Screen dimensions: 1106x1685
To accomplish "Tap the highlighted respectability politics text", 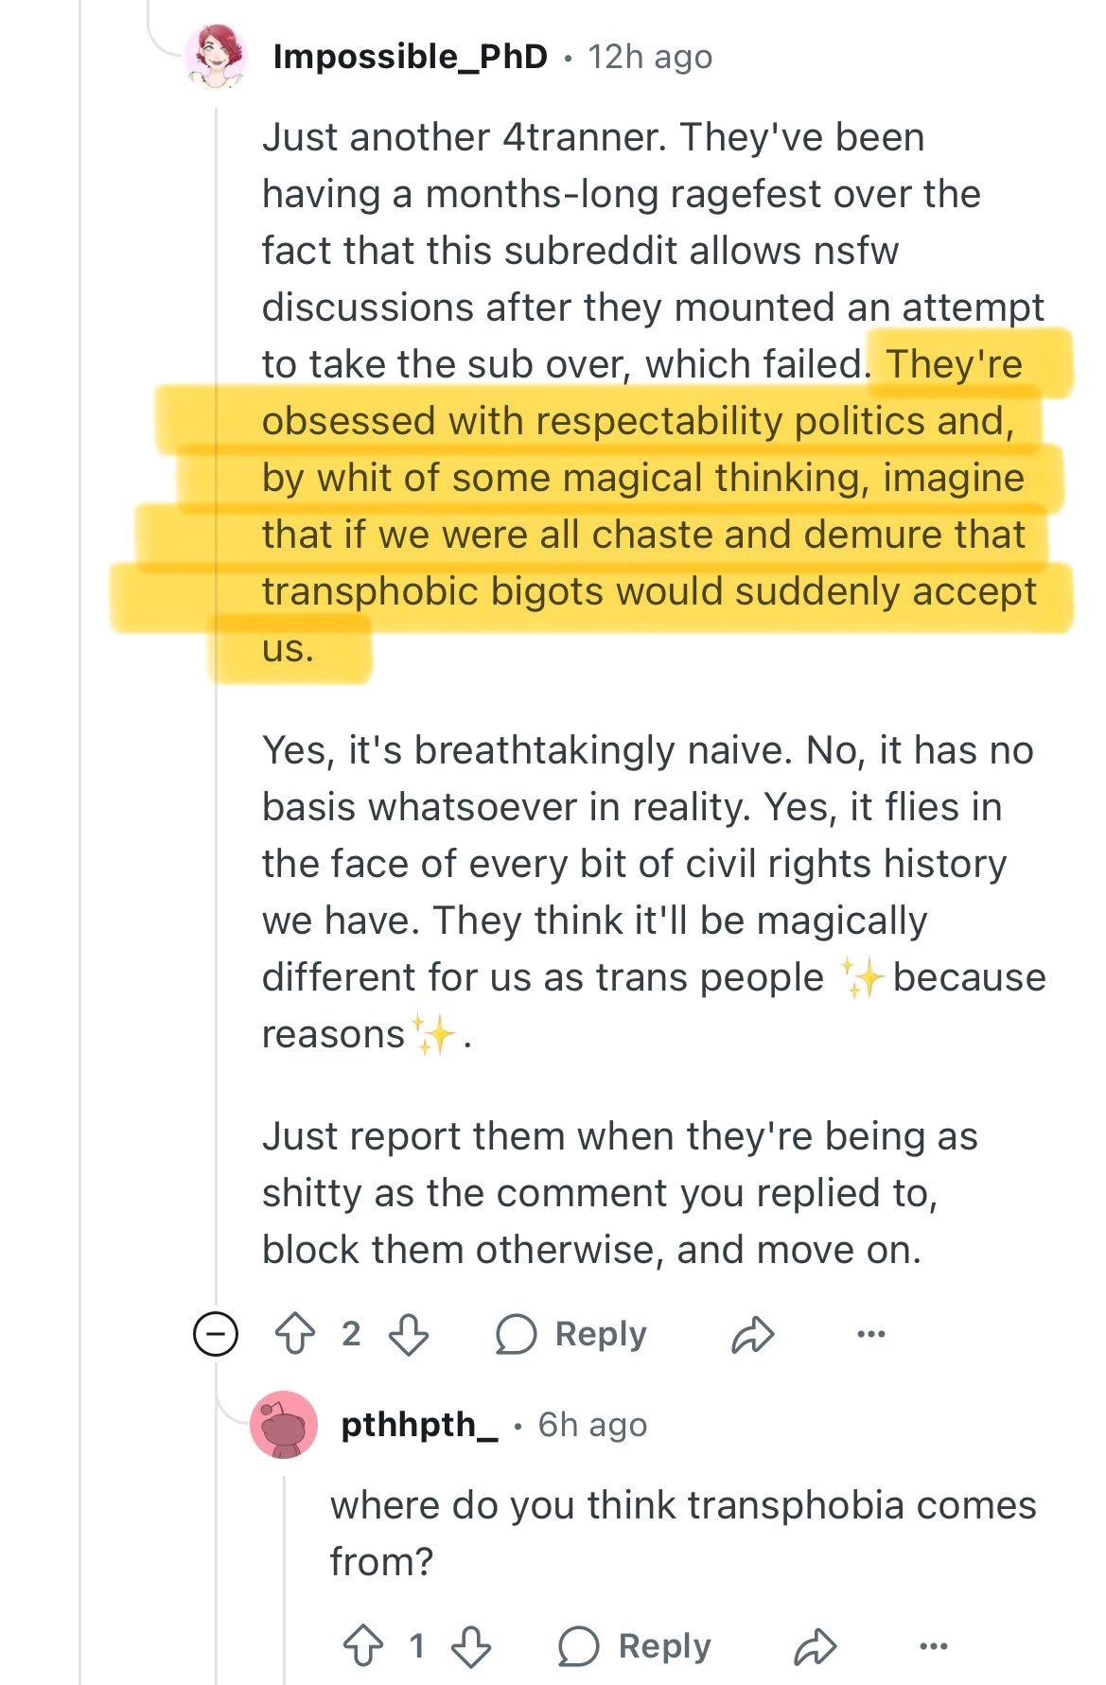I will coord(643,478).
